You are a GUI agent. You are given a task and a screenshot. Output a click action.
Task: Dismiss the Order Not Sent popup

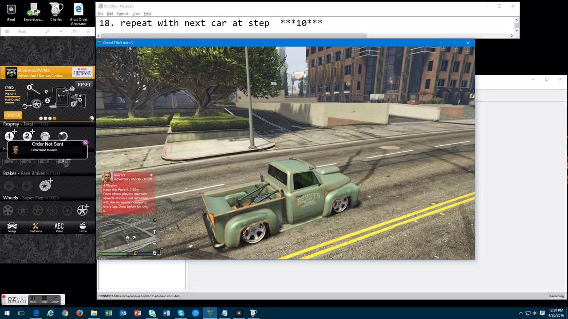point(85,143)
